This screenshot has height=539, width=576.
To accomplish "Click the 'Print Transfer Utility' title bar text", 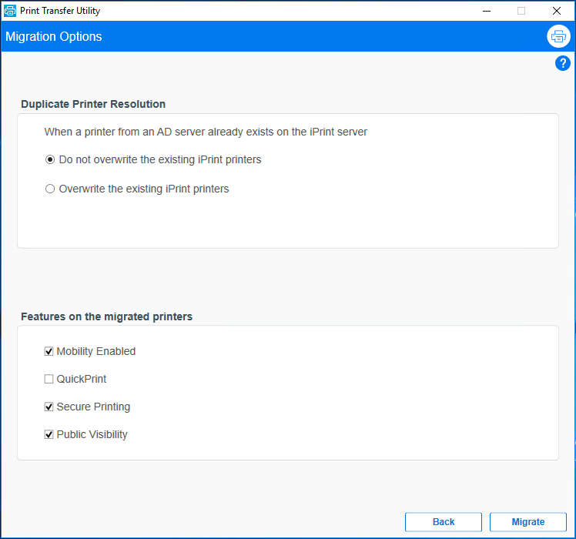I will click(60, 11).
